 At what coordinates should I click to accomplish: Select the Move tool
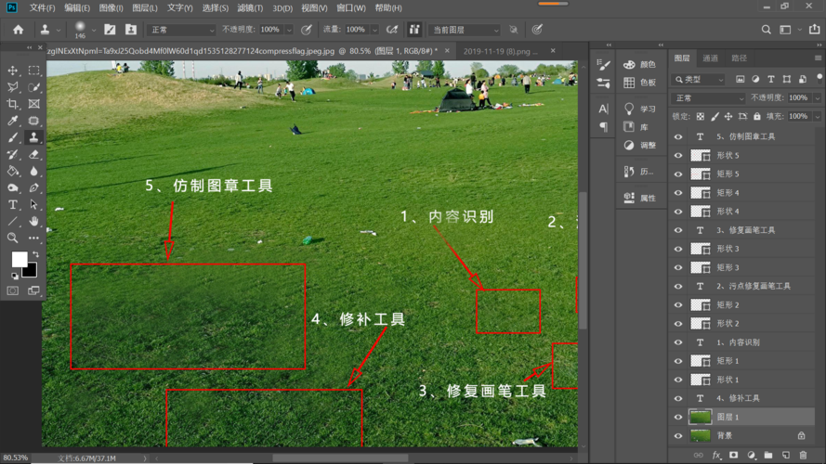pyautogui.click(x=13, y=71)
